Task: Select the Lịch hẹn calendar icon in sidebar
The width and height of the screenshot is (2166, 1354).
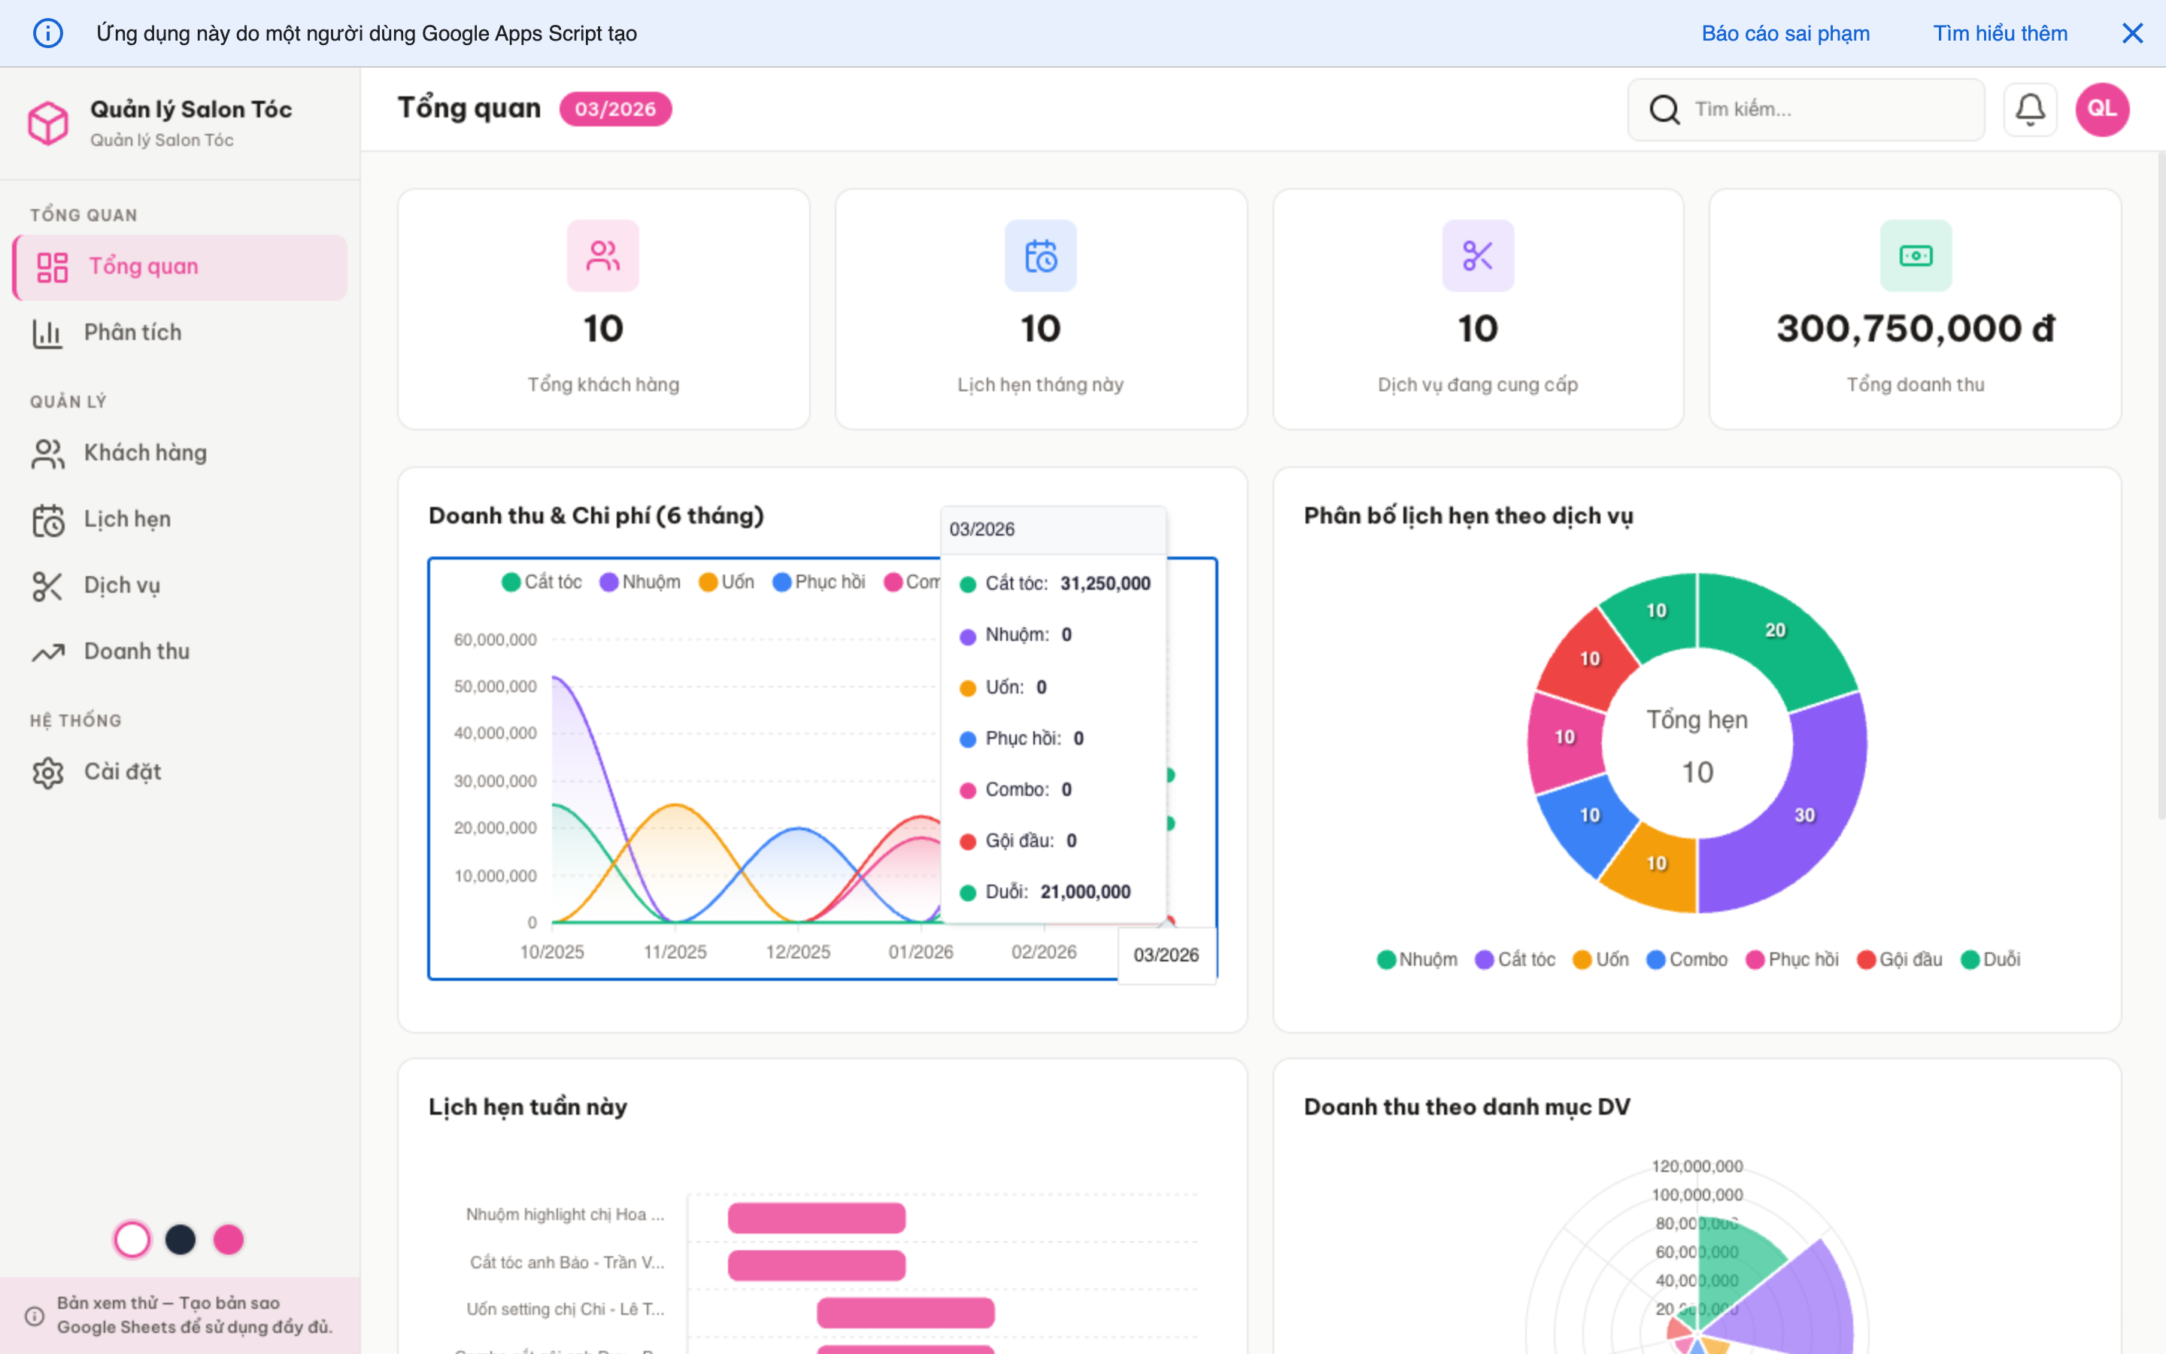Action: pyautogui.click(x=48, y=519)
